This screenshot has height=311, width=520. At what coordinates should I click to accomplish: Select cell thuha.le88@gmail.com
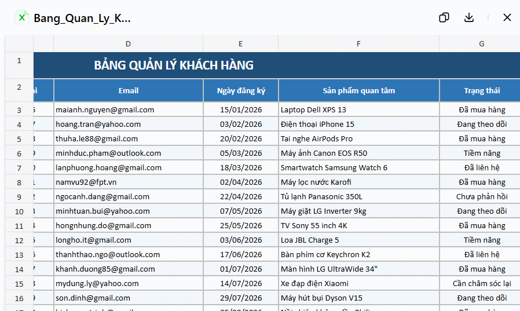[129, 138]
